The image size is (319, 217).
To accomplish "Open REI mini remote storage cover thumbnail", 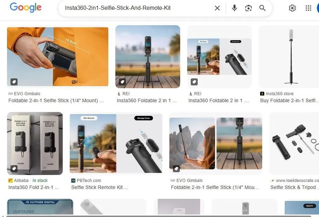I will pyautogui.click(x=219, y=57).
